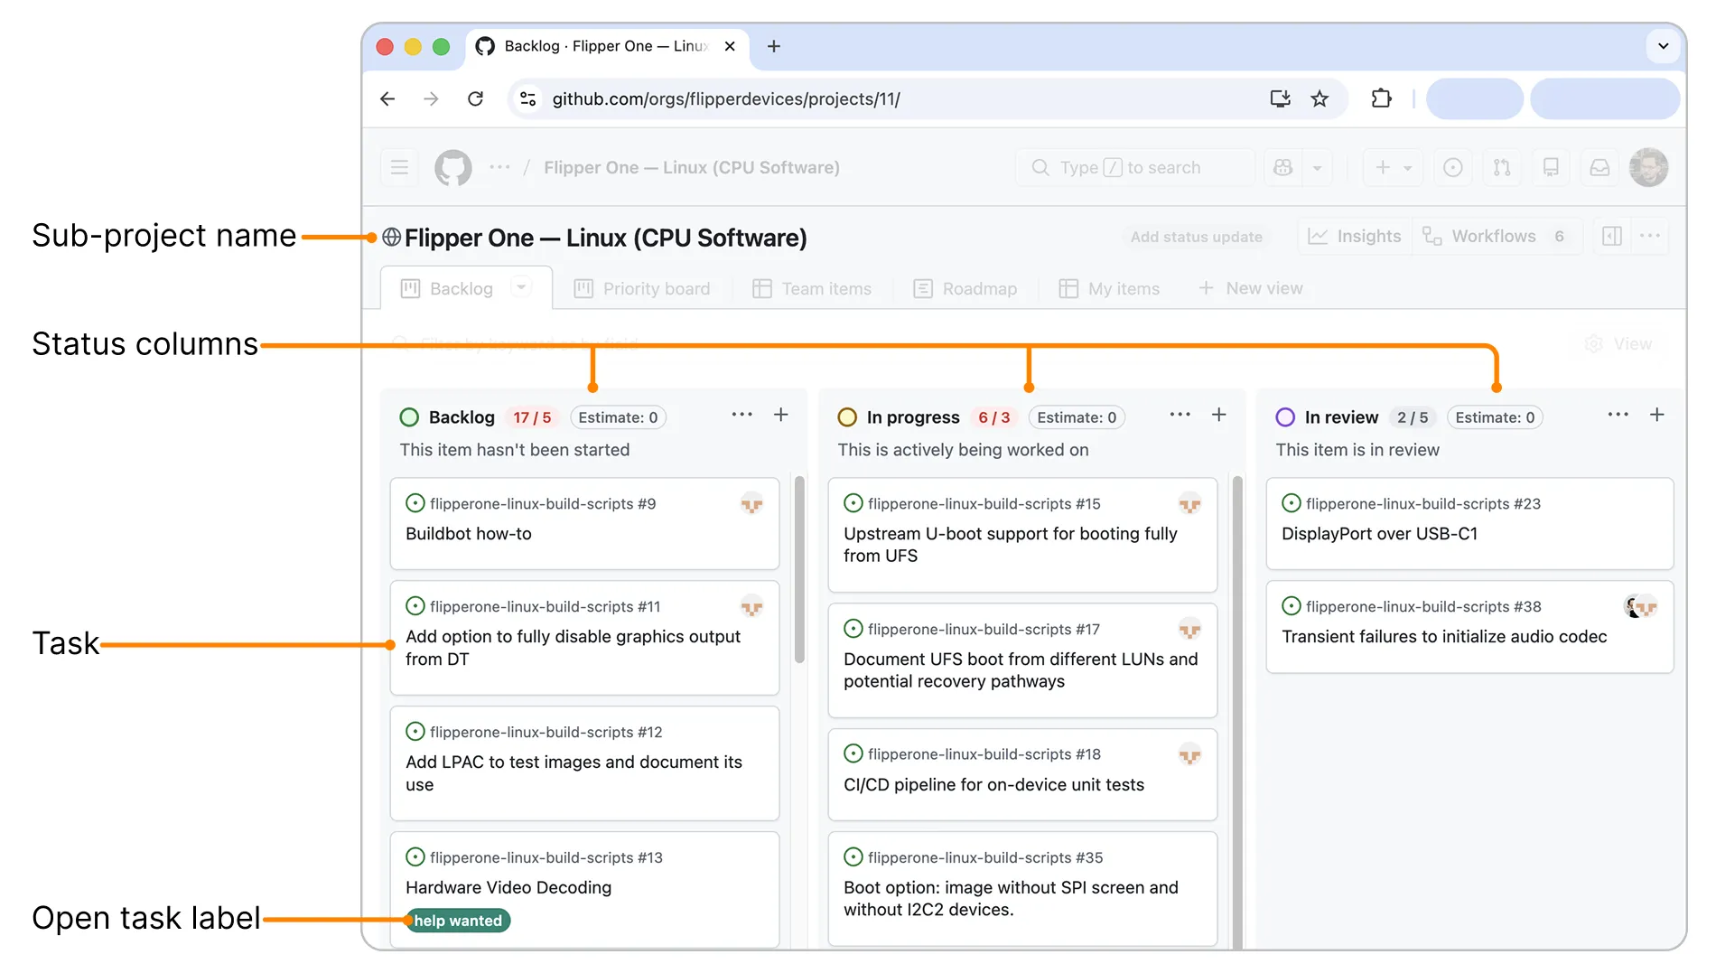The height and width of the screenshot is (973, 1716).
Task: Click the Type / to search field
Action: (1135, 168)
